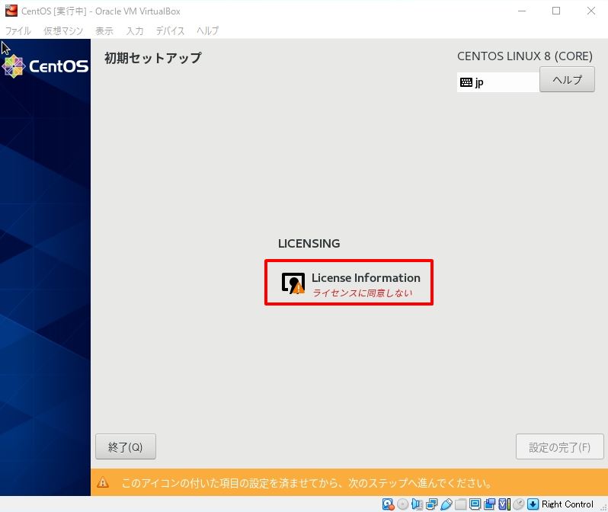This screenshot has width=608, height=512.
Task: Click the USB devices status icon
Action: 446,504
